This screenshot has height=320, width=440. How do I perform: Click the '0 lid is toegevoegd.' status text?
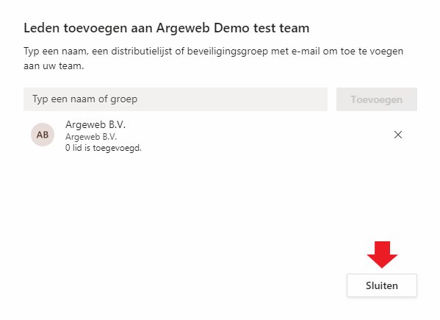click(x=104, y=148)
